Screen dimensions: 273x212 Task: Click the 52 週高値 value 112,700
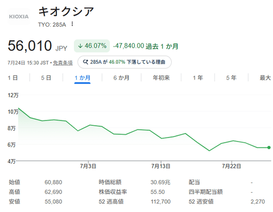pos(160,202)
